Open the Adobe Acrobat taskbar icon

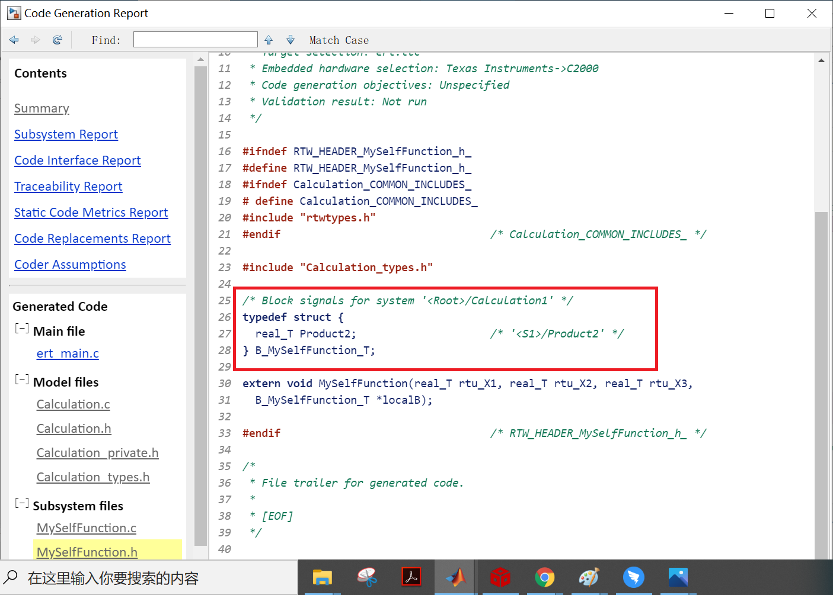411,577
